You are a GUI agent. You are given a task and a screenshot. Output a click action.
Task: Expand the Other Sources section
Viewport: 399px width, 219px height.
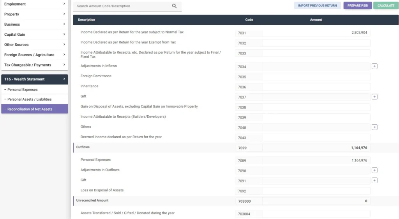tap(35, 45)
